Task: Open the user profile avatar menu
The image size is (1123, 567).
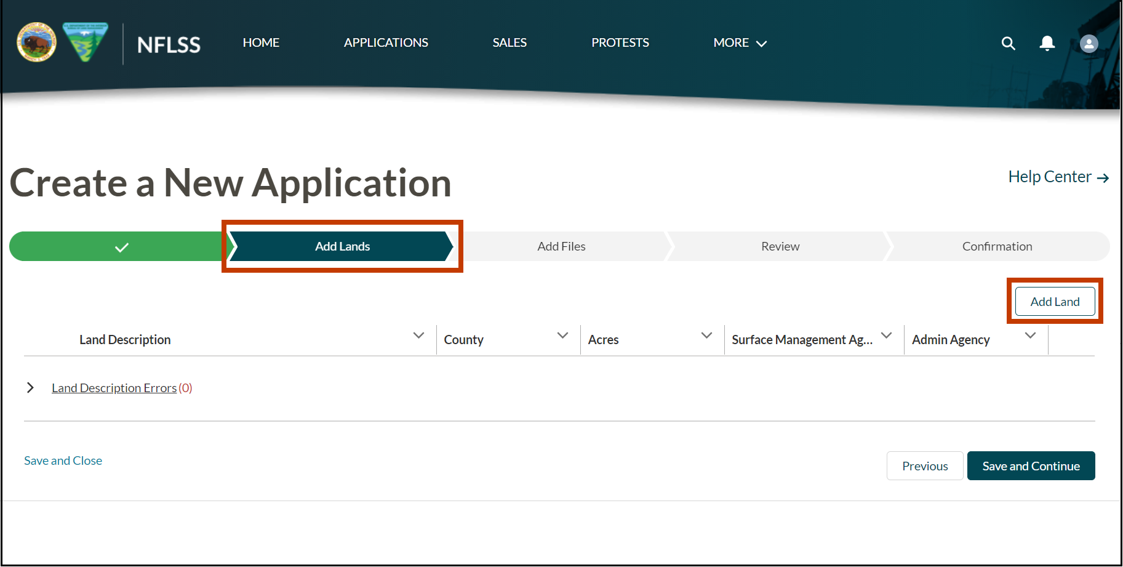Action: pyautogui.click(x=1088, y=43)
